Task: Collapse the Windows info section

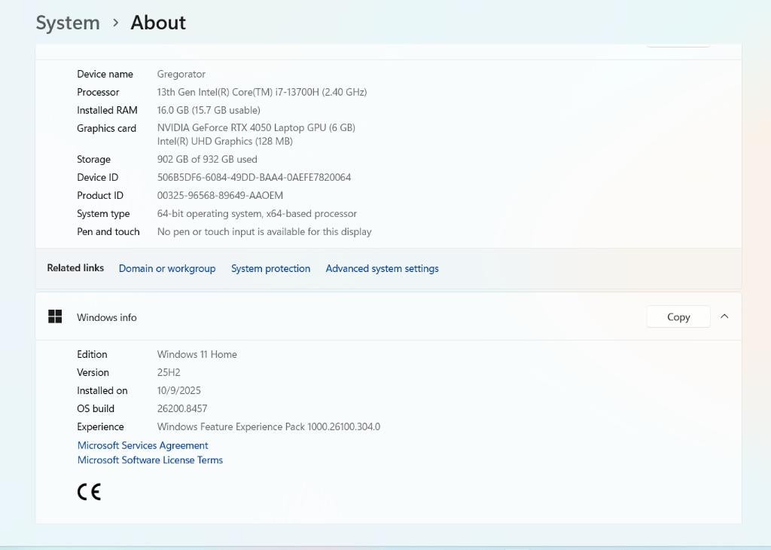Action: (x=724, y=316)
